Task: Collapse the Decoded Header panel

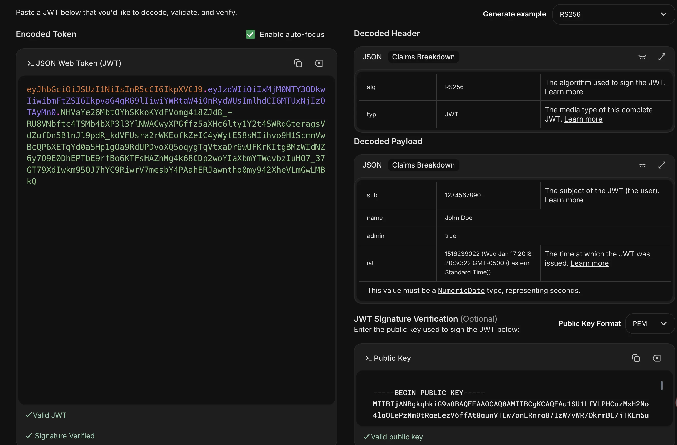Action: tap(642, 57)
